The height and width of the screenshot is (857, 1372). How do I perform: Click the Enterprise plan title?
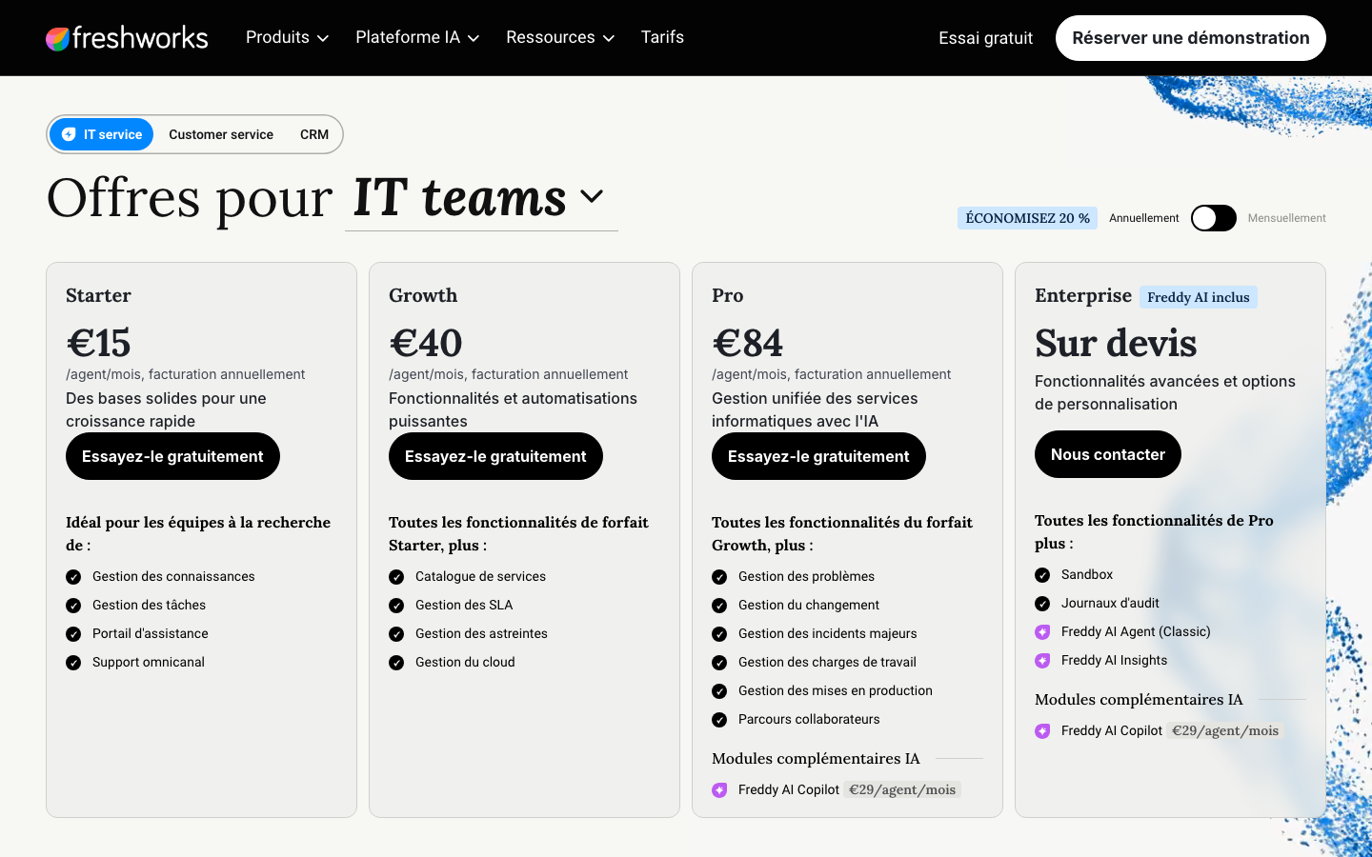coord(1083,295)
